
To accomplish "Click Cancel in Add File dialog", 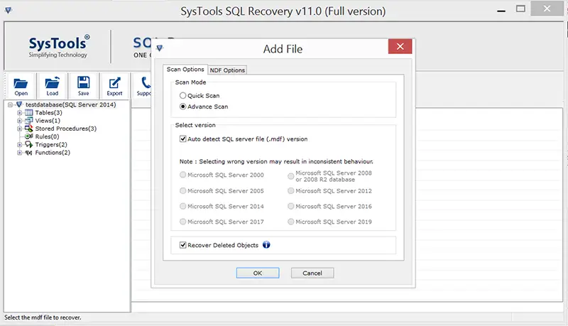I will point(312,273).
